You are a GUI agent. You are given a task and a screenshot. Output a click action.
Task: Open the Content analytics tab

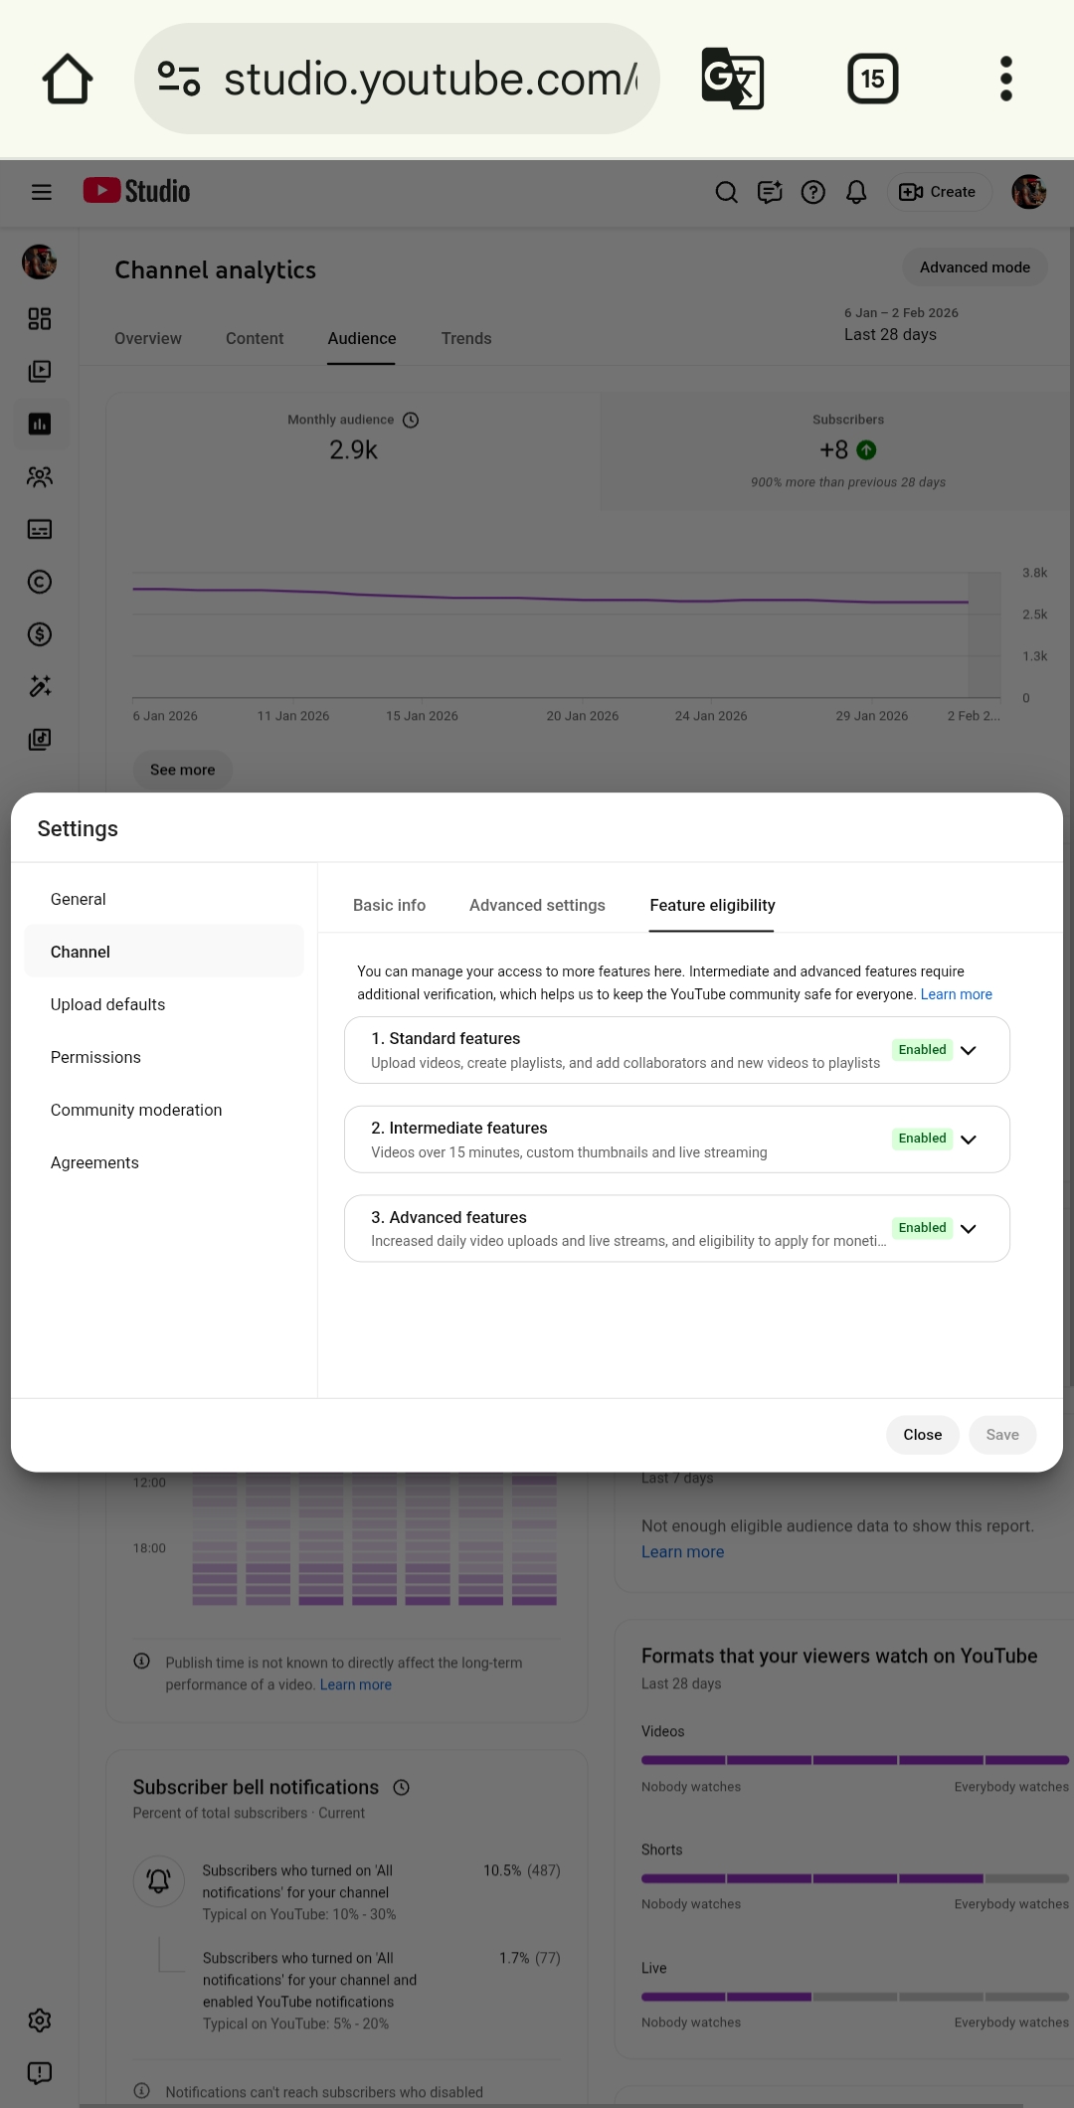(x=255, y=338)
